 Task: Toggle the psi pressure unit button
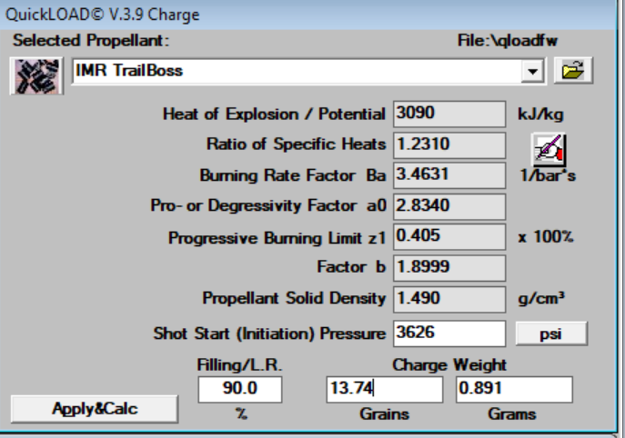pos(551,333)
